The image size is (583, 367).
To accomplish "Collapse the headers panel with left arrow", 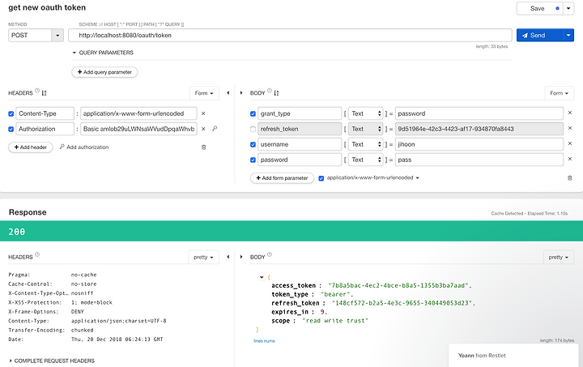I will click(x=228, y=93).
